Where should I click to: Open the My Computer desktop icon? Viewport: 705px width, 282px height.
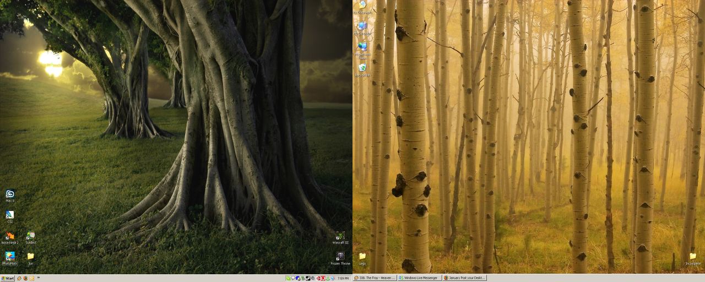tap(362, 28)
